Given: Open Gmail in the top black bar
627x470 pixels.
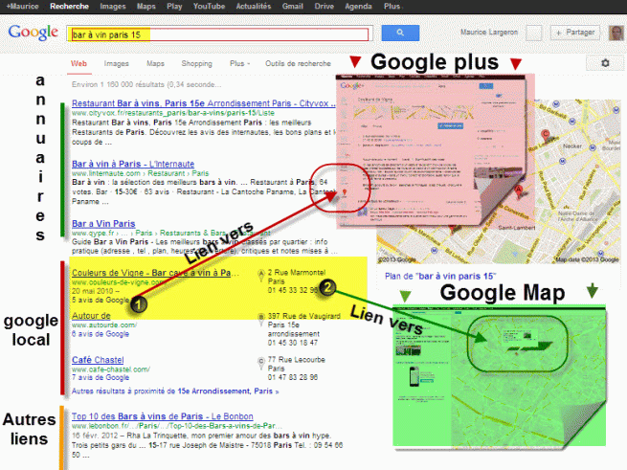Looking at the screenshot, I should [x=292, y=7].
